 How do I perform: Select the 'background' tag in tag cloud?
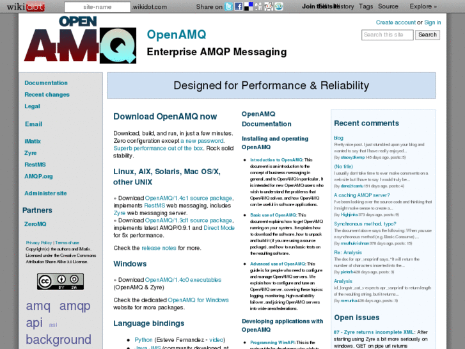click(x=58, y=339)
